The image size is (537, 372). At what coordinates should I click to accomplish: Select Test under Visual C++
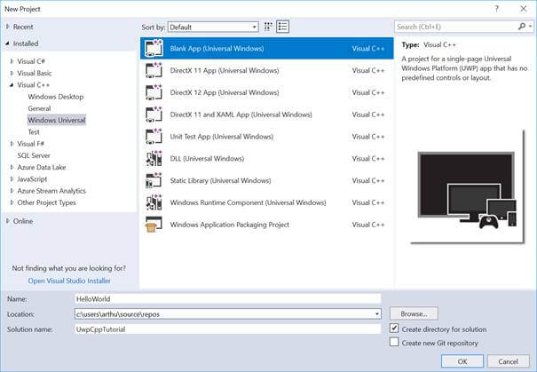[x=34, y=132]
